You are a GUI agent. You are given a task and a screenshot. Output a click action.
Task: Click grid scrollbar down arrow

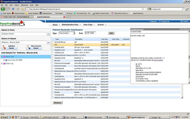(182, 97)
